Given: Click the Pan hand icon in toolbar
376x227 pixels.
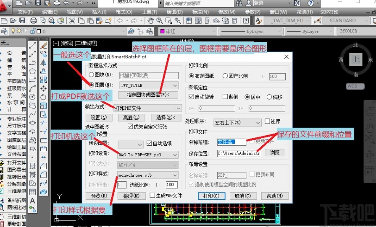Looking at the screenshot, I should 150,21.
